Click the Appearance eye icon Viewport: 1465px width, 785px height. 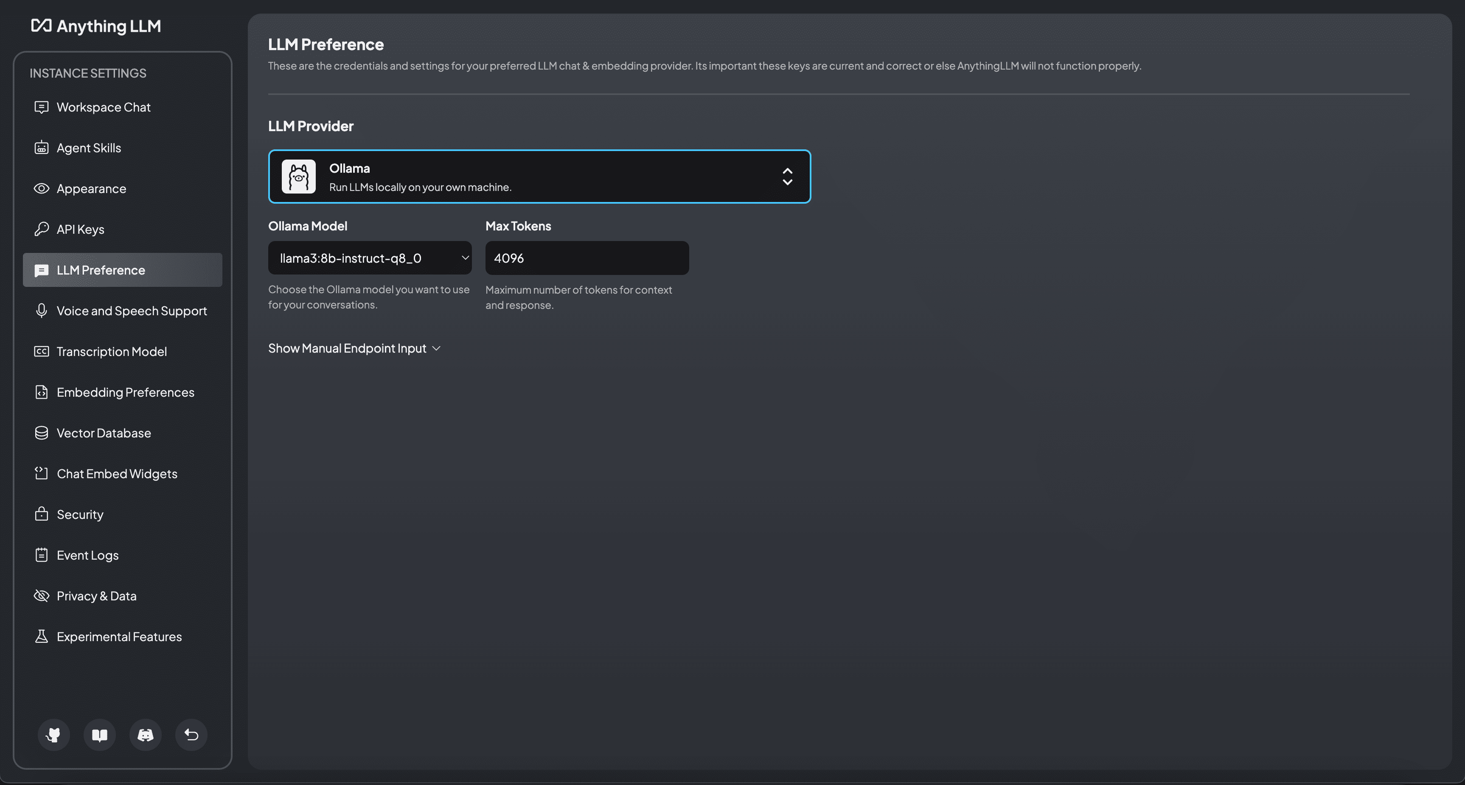tap(42, 189)
